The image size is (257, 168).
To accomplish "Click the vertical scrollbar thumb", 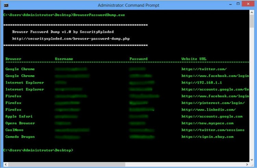I will pyautogui.click(x=252, y=21).
